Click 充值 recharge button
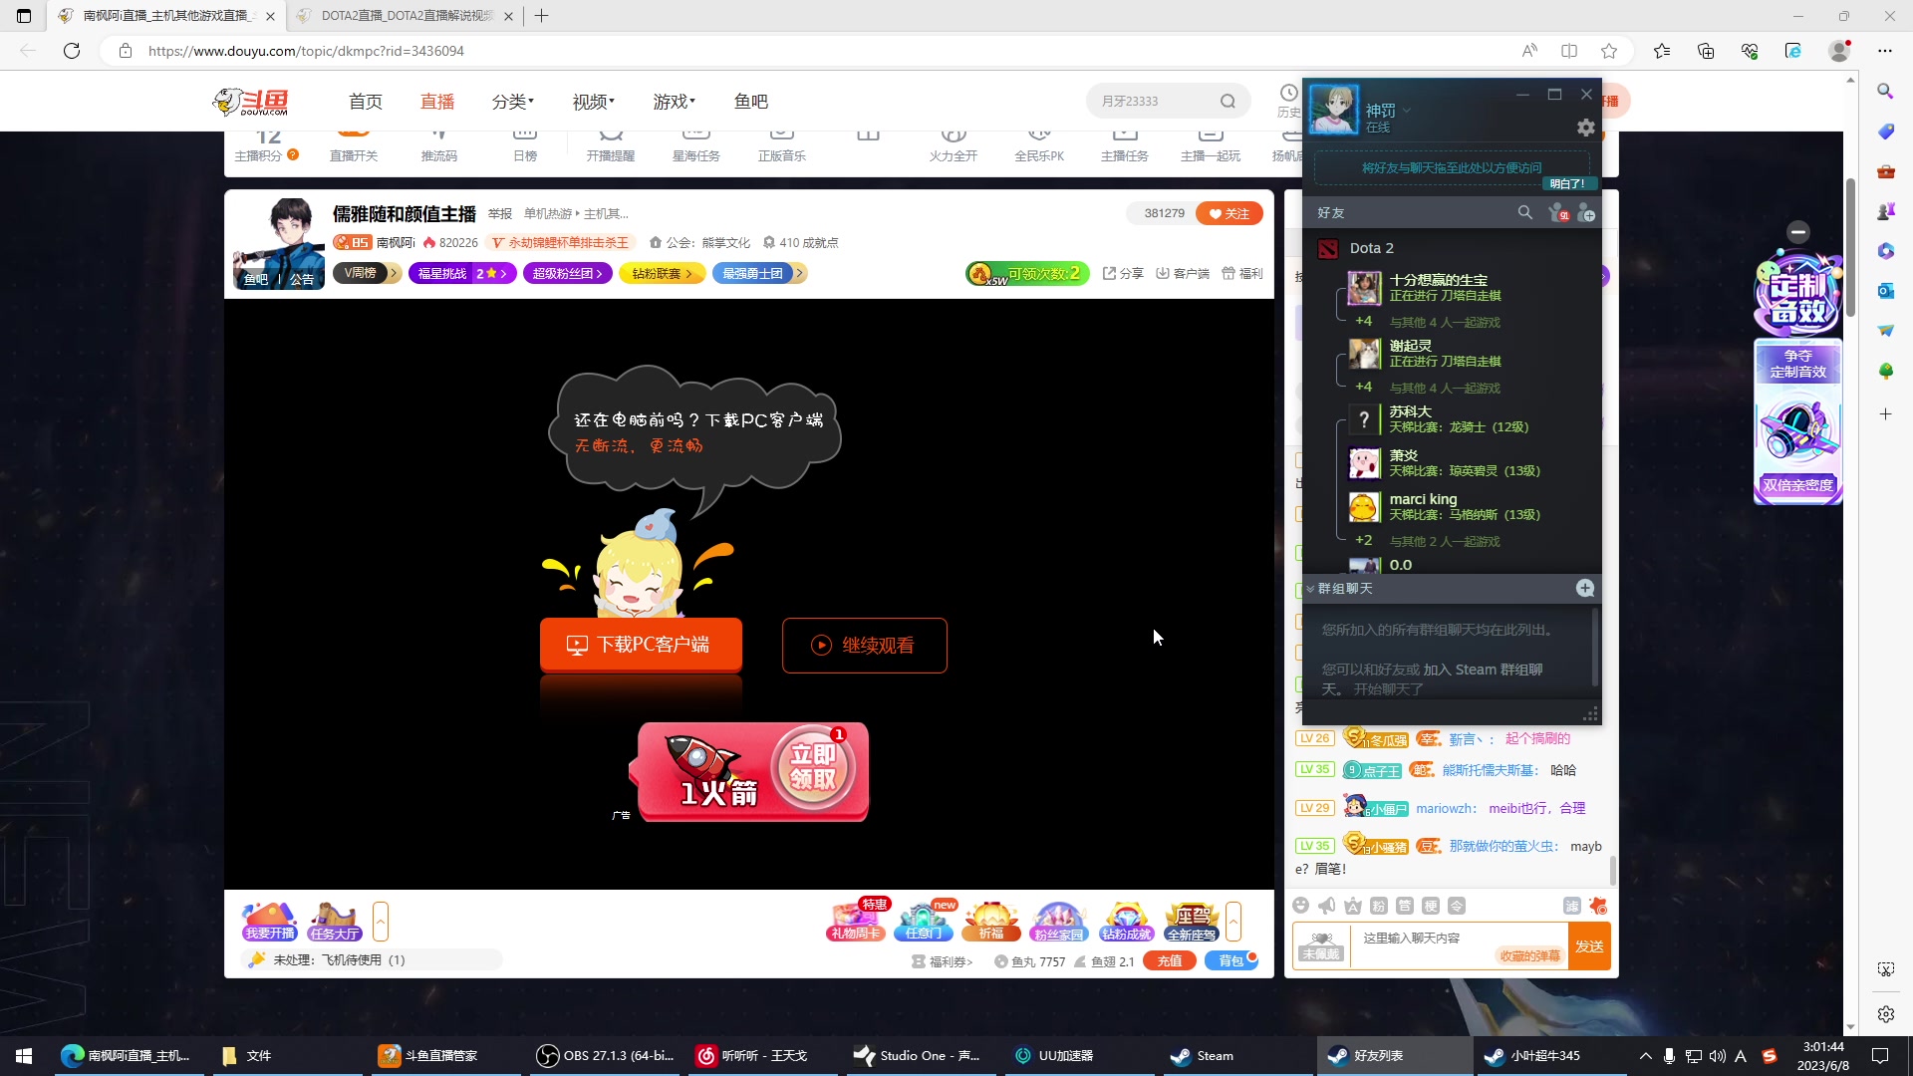Image resolution: width=1913 pixels, height=1076 pixels. (1170, 960)
